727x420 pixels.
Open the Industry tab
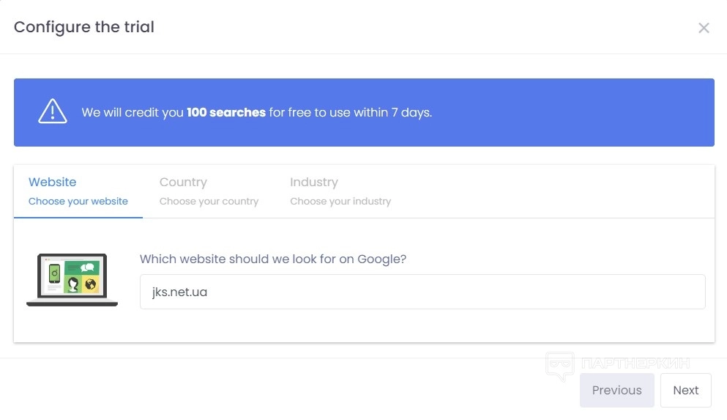click(x=313, y=182)
